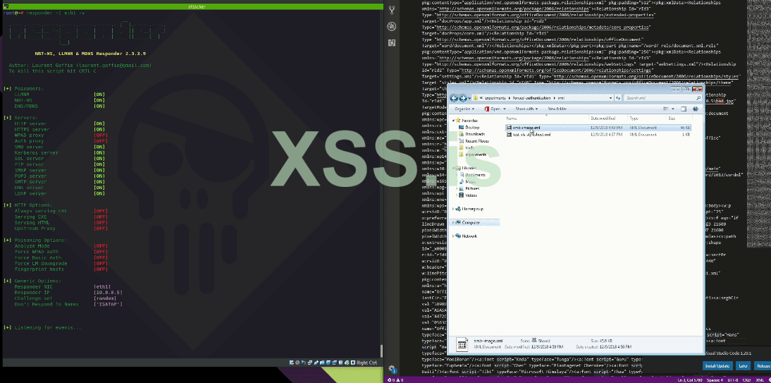Screen dimensions: 771x383
Task: Toggle the preview pane icon in Explorer
Action: pyautogui.click(x=684, y=109)
